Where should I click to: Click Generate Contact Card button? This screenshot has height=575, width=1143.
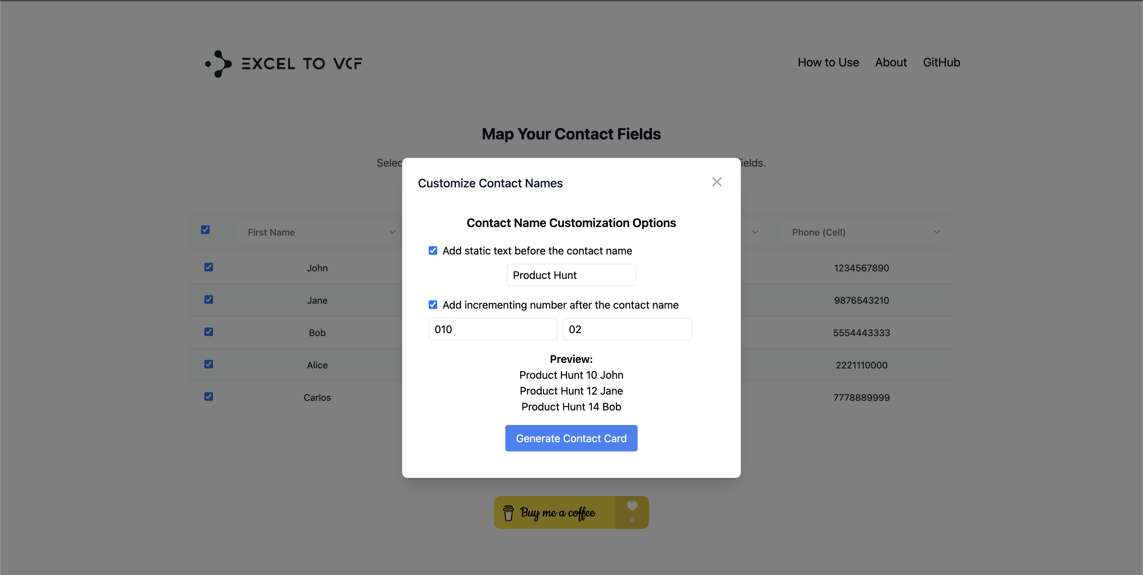click(x=571, y=438)
